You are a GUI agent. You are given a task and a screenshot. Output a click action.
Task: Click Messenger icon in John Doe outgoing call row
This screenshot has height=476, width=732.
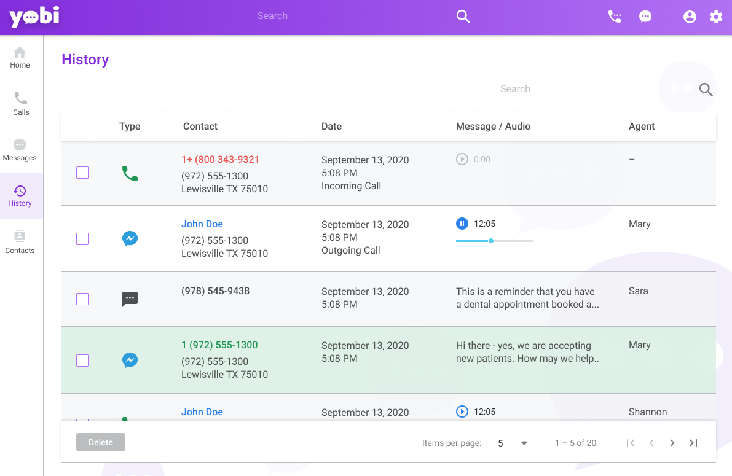130,238
